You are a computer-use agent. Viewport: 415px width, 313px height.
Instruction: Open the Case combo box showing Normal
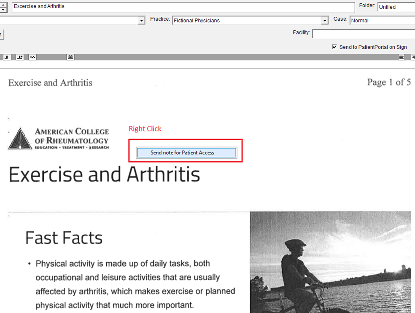pyautogui.click(x=382, y=20)
